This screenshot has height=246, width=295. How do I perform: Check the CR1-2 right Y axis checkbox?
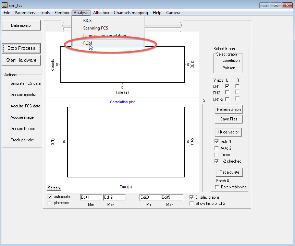pyautogui.click(x=237, y=98)
